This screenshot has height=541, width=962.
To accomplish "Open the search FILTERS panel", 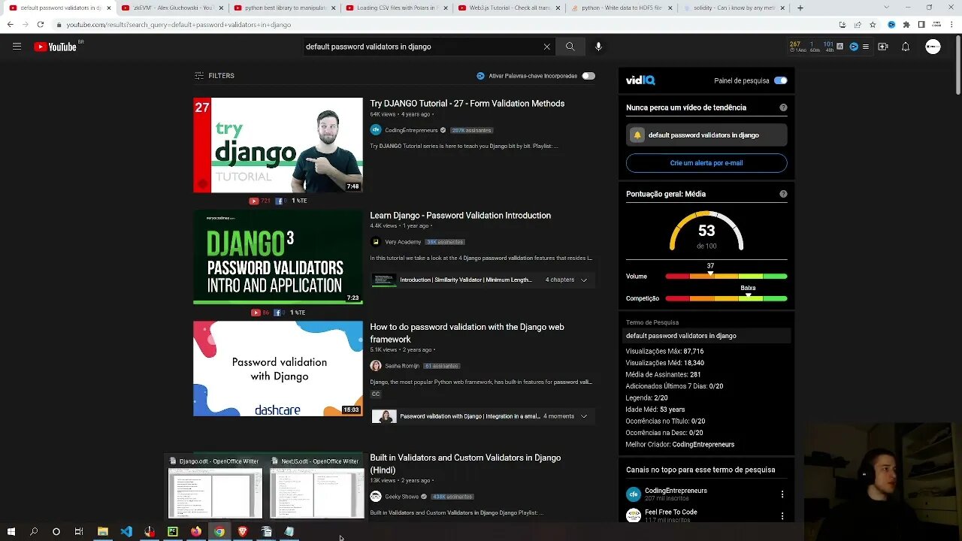I will 214,76.
